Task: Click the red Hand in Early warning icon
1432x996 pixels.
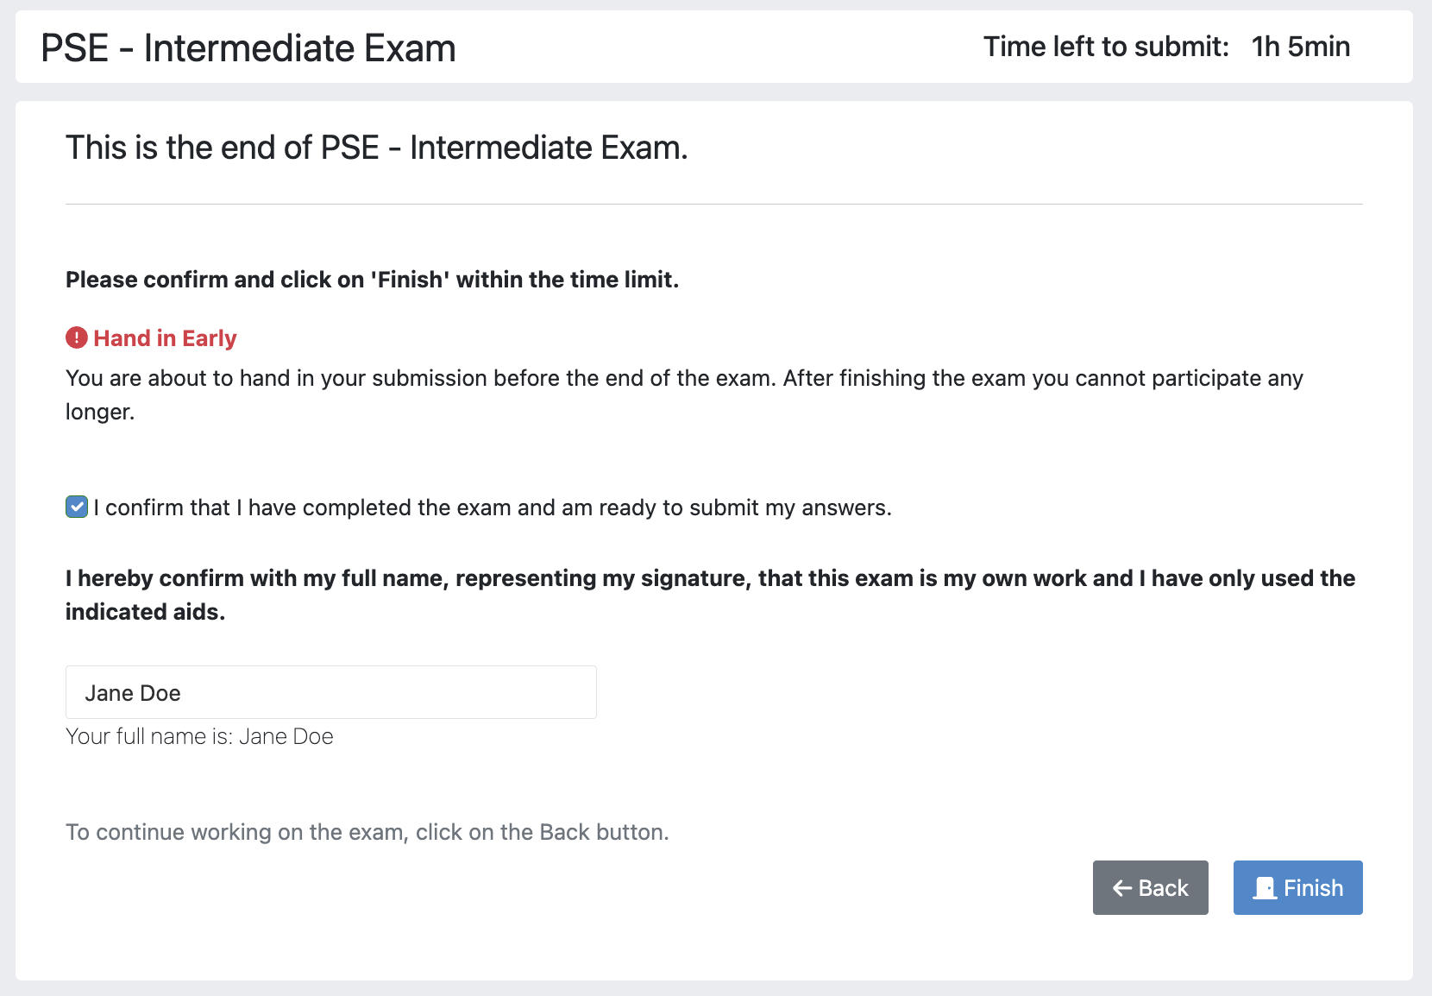Action: [77, 337]
